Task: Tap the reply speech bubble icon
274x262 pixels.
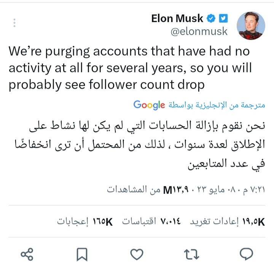Action: [x=247, y=254]
